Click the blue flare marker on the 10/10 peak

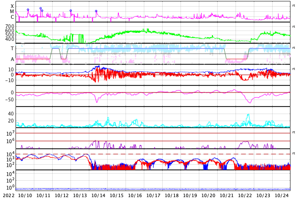[x=28, y=10]
